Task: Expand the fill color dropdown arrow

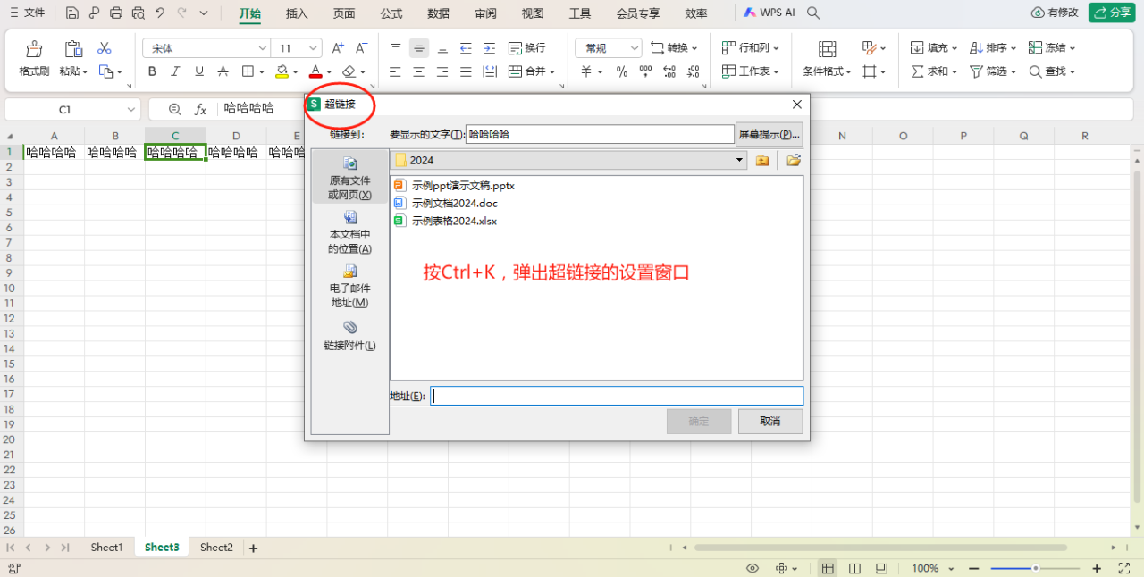Action: coord(296,71)
